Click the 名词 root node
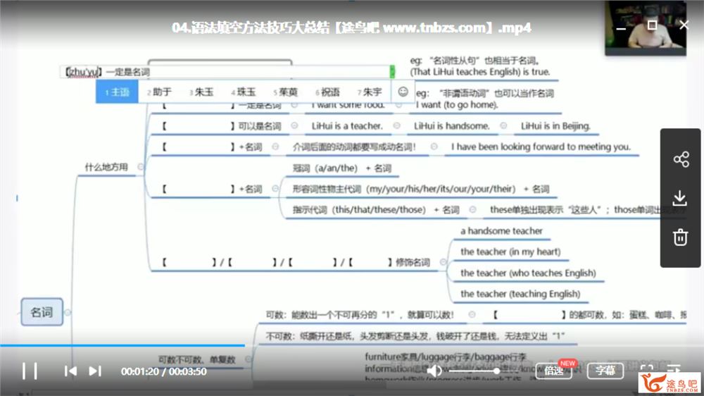 pyautogui.click(x=42, y=312)
